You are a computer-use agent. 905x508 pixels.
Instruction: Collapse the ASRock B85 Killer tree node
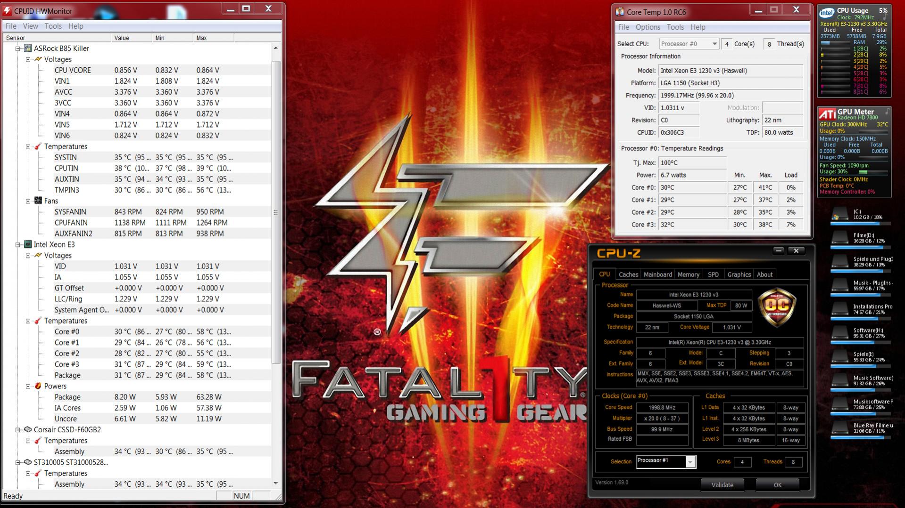click(x=17, y=48)
